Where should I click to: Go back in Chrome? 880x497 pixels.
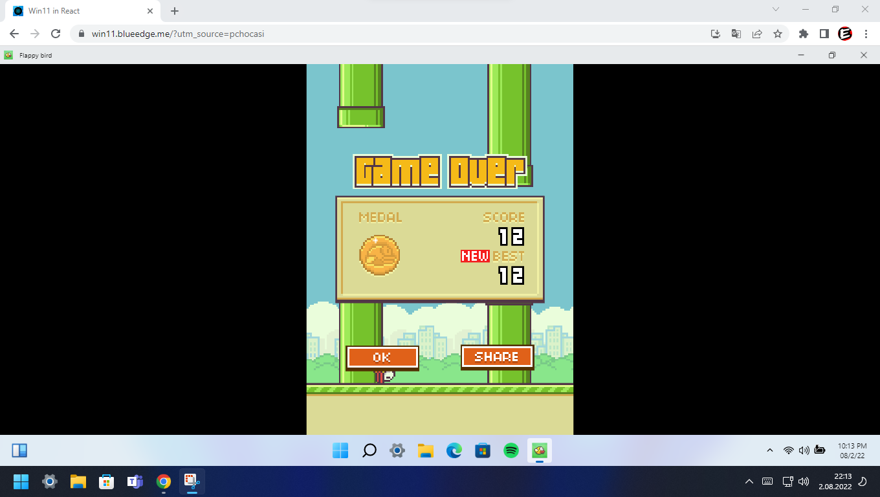[x=14, y=34]
